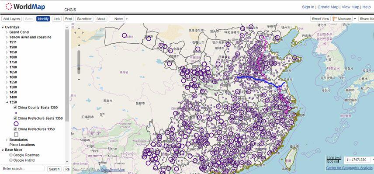Uncheck China Prefectures 1350 layer
The image size is (374, 174).
pos(15,129)
